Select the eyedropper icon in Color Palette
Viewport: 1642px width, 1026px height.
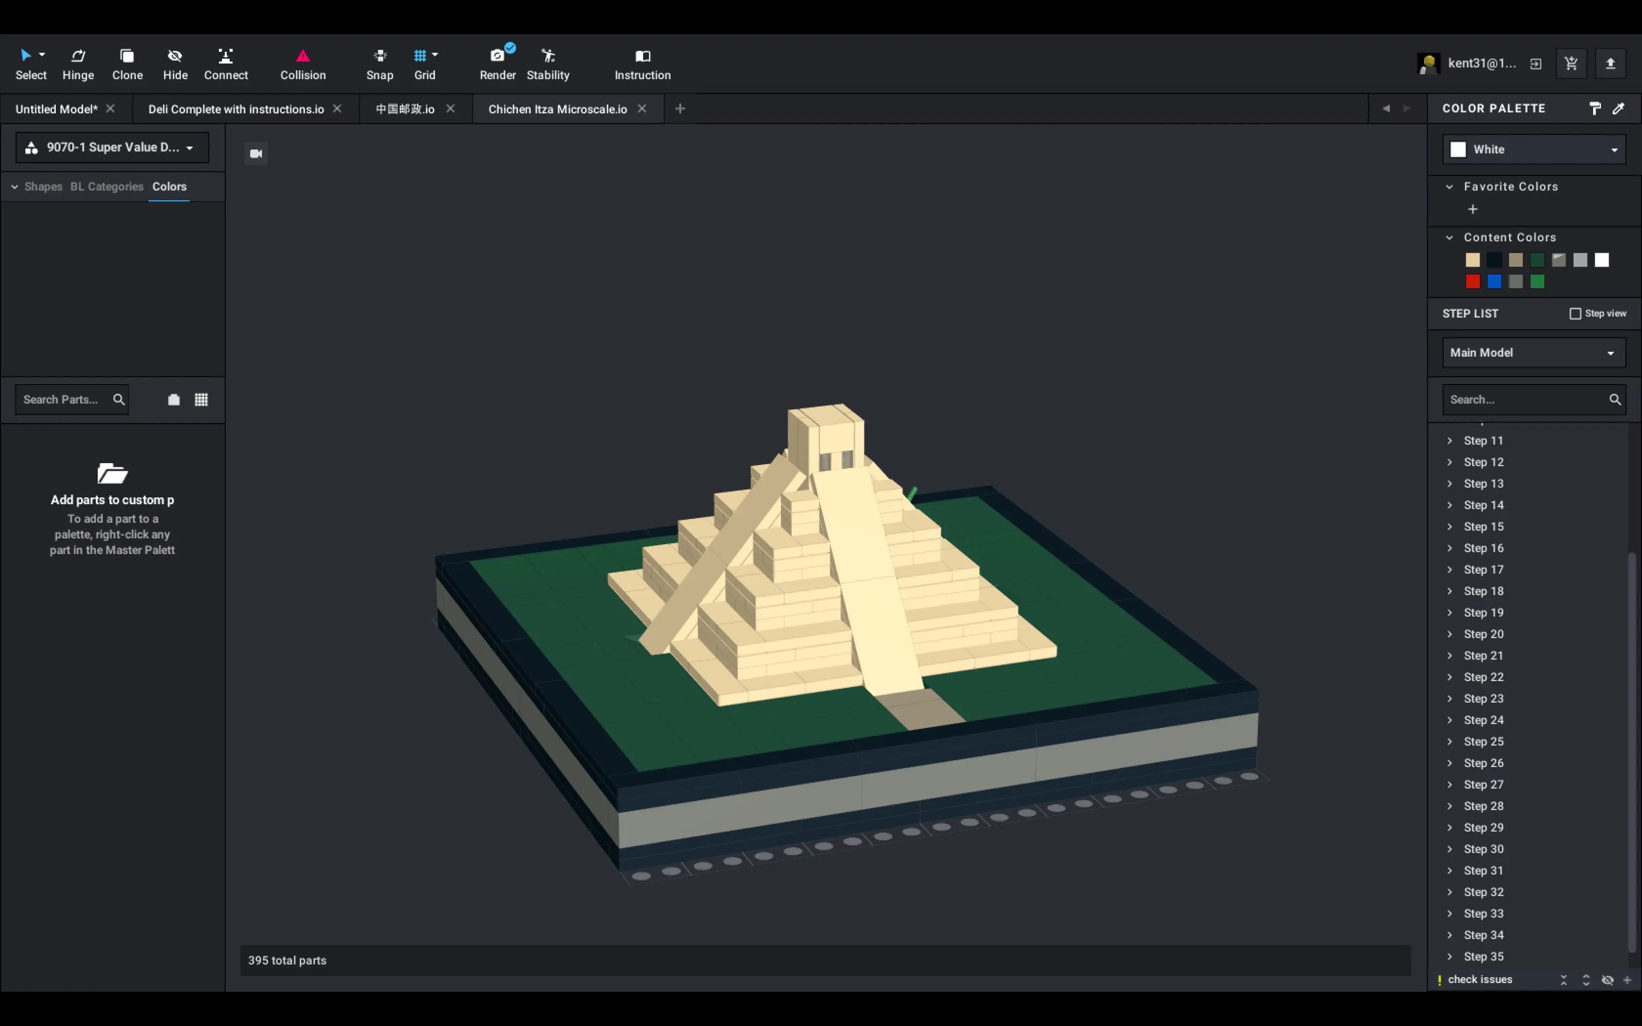pos(1619,108)
